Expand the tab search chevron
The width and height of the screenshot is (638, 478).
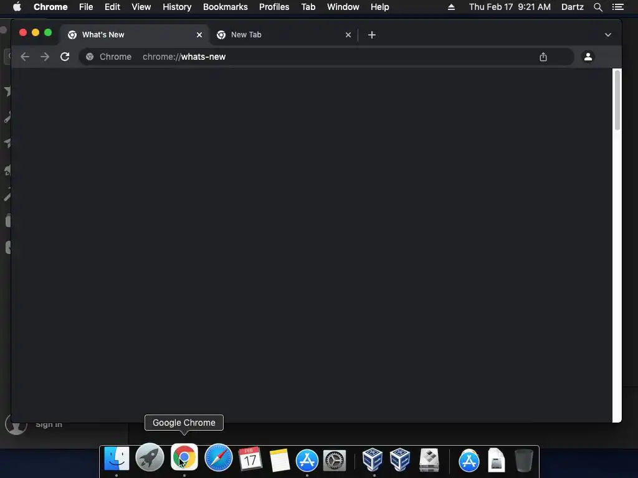click(608, 35)
